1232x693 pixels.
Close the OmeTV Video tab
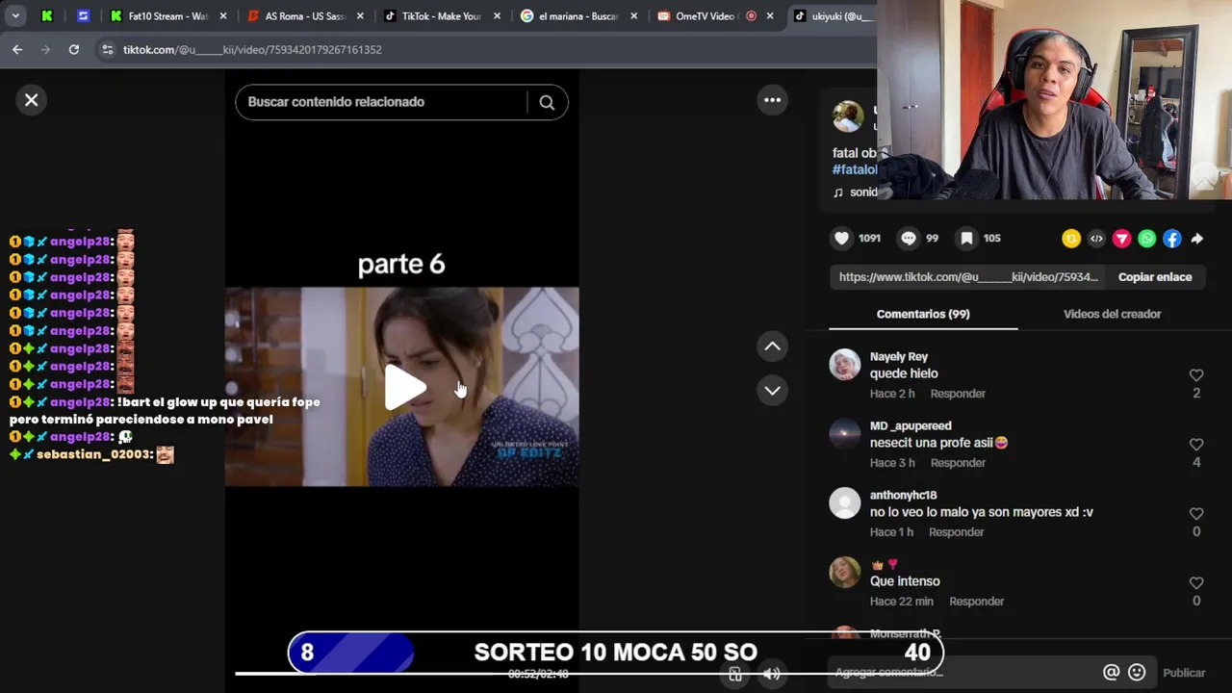[x=770, y=15]
